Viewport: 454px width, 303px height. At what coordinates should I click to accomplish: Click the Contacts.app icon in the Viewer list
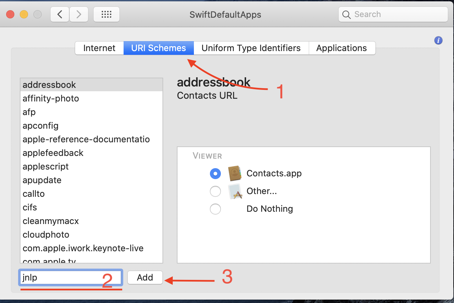235,173
